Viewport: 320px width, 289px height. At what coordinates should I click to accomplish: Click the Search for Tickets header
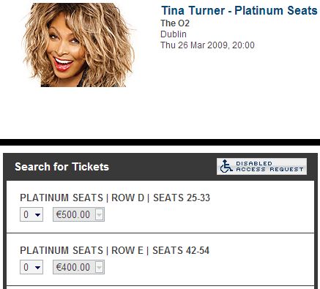pos(62,167)
